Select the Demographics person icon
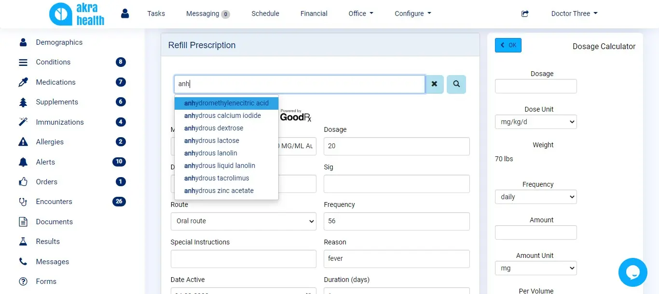The height and width of the screenshot is (294, 659). (x=23, y=42)
